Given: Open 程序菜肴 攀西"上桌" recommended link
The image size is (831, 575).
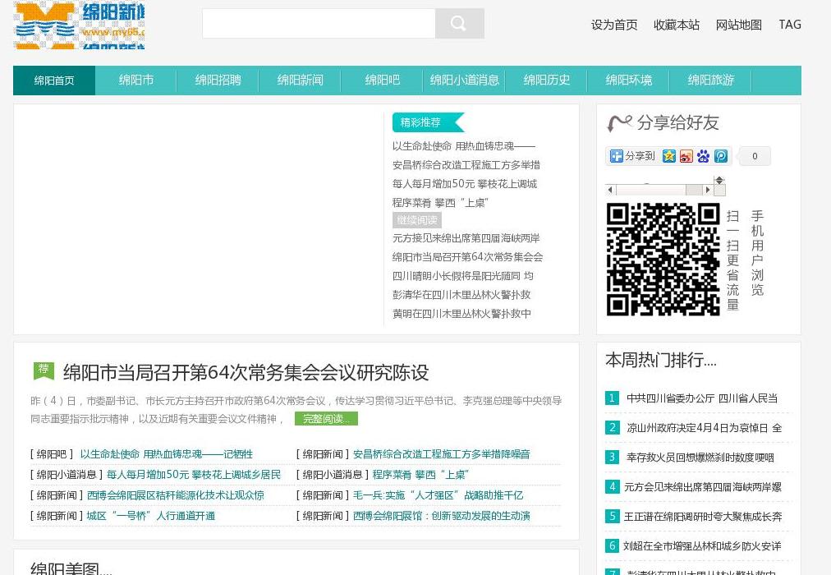Looking at the screenshot, I should pos(440,203).
